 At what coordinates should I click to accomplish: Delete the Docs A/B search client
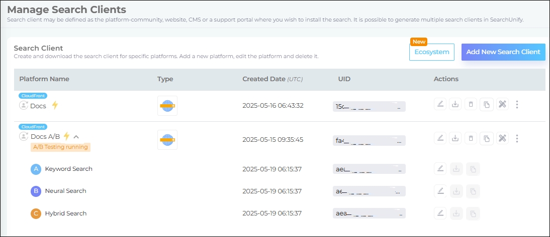pos(471,138)
